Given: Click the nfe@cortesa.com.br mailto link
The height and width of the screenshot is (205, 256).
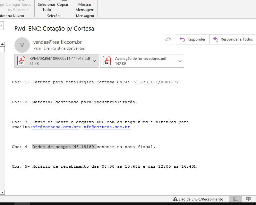Looking at the screenshot, I should [x=55, y=127].
